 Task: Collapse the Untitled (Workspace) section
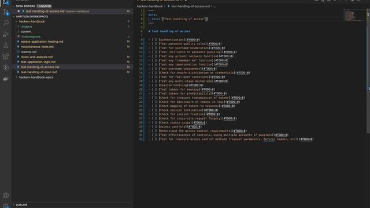pos(14,17)
